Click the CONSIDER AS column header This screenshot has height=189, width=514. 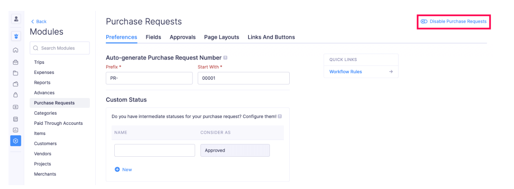pos(215,133)
